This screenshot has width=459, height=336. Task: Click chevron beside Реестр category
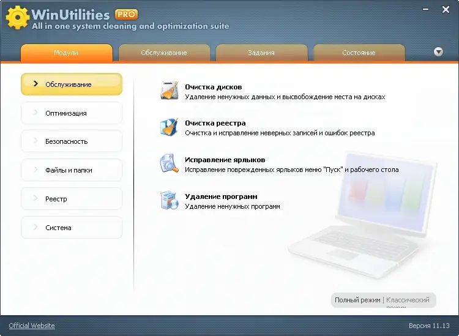(x=35, y=198)
